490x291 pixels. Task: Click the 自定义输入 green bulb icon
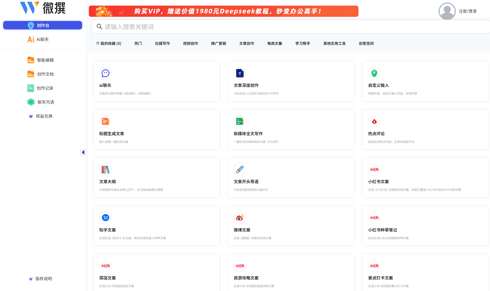[374, 73]
